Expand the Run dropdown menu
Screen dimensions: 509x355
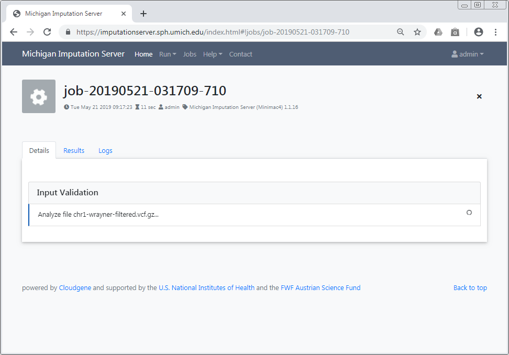click(x=168, y=54)
